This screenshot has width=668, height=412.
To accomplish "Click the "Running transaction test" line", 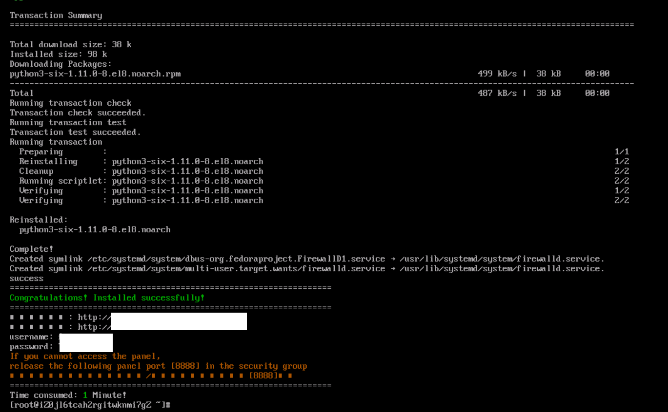I will pyautogui.click(x=68, y=122).
